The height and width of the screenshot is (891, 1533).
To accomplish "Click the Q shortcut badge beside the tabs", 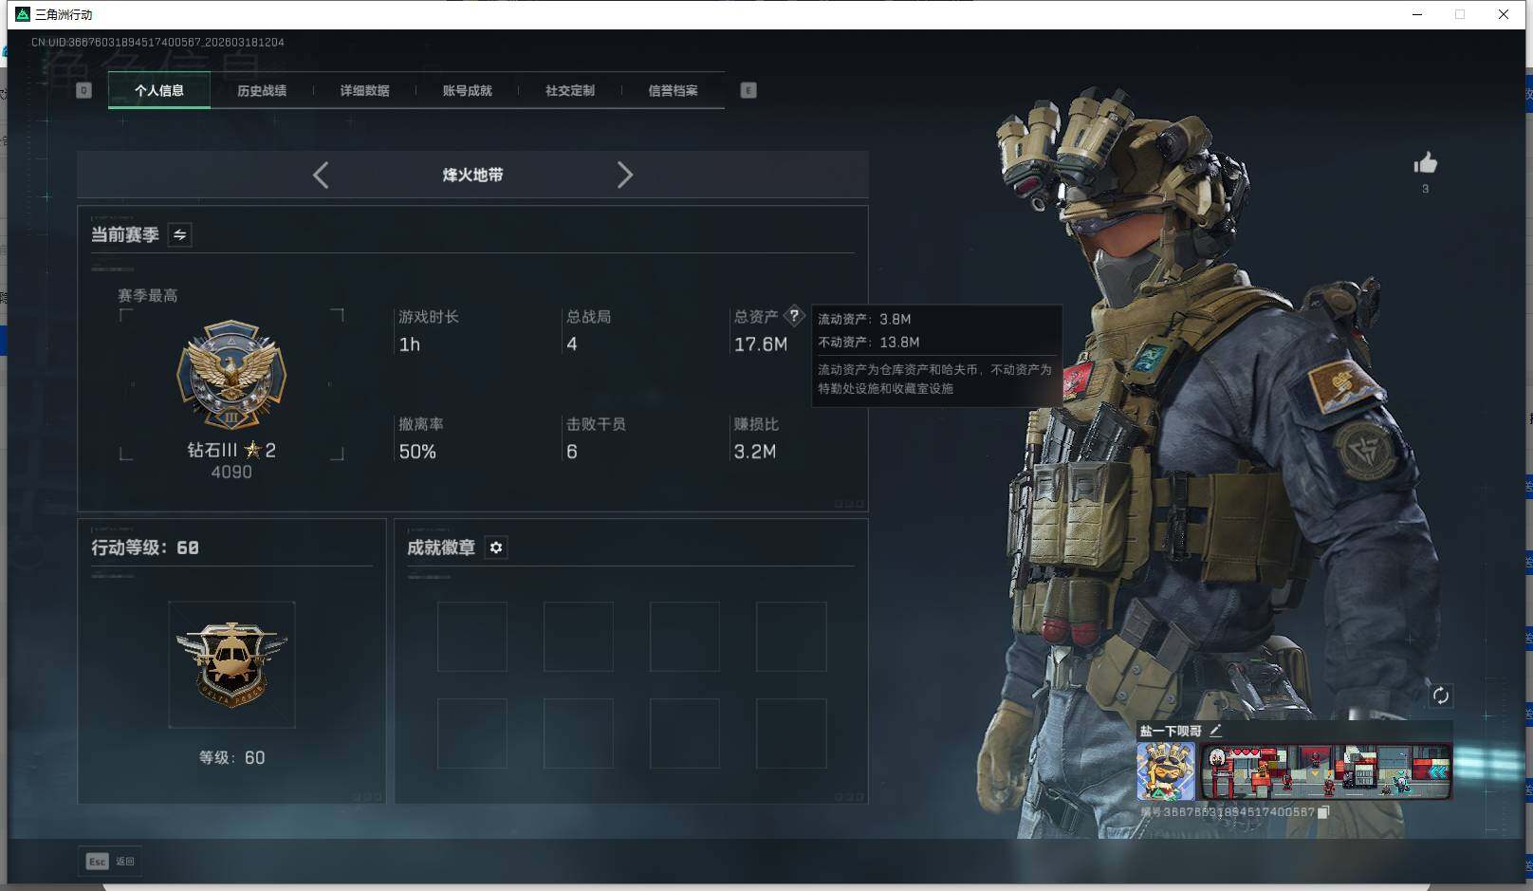I will pyautogui.click(x=83, y=90).
